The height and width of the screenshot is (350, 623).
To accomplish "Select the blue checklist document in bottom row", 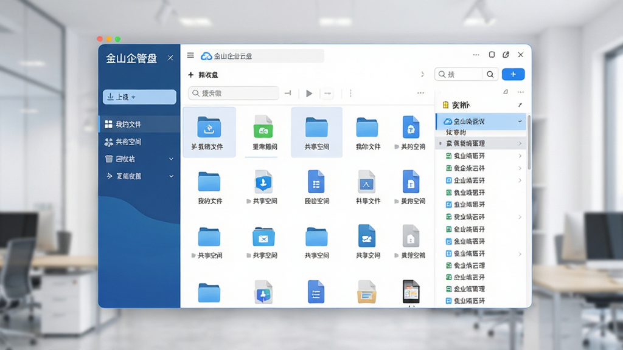I will point(316,292).
